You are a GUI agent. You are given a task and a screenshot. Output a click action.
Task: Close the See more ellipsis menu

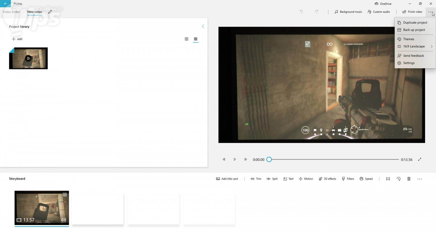click(430, 12)
